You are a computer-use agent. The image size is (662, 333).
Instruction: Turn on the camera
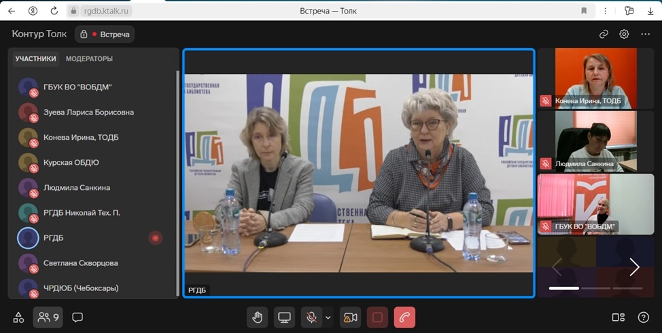pyautogui.click(x=350, y=317)
